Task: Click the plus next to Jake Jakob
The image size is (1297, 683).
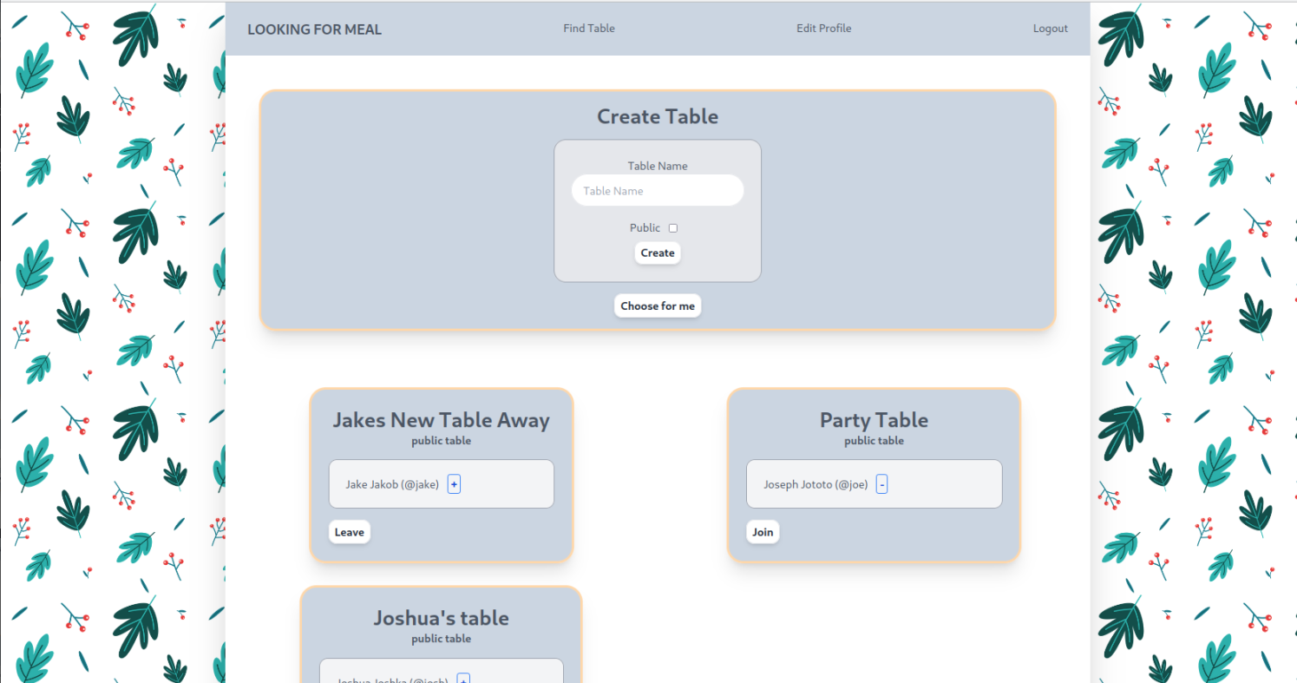Action: coord(454,484)
